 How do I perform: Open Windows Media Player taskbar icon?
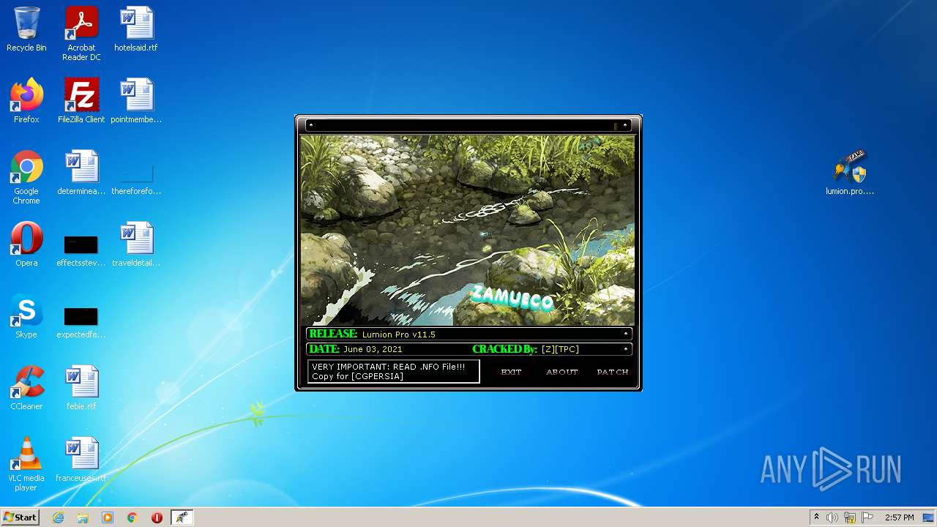click(x=108, y=517)
